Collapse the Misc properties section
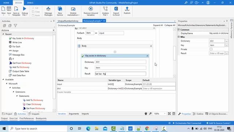Screen dimensions: 234x132 click(x=179, y=37)
